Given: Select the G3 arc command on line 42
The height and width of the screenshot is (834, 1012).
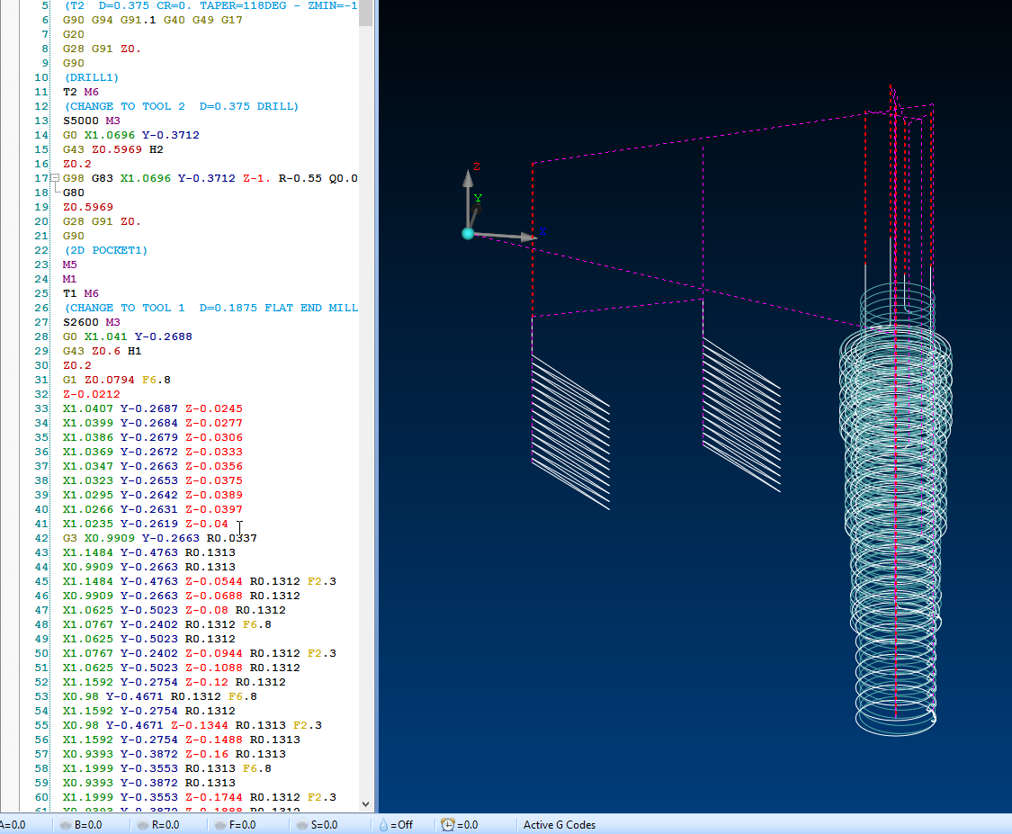Looking at the screenshot, I should click(x=70, y=538).
